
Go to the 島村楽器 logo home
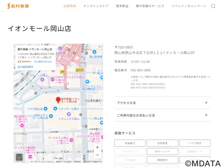[18, 6]
